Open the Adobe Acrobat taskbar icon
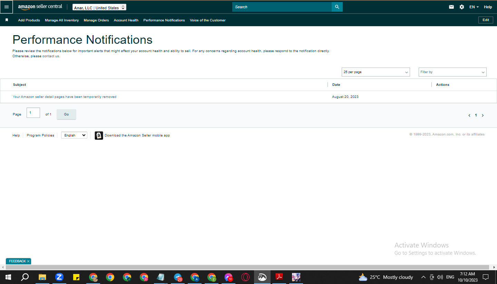 [279, 277]
